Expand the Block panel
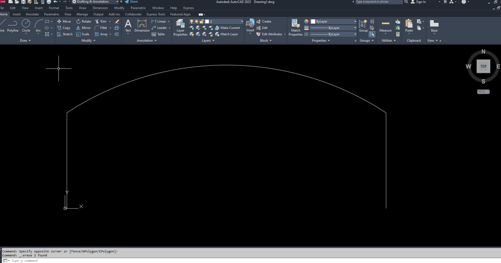 pos(266,40)
